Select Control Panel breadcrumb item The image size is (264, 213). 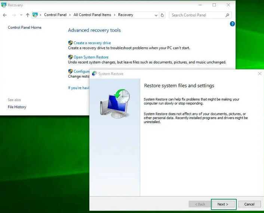[55, 15]
